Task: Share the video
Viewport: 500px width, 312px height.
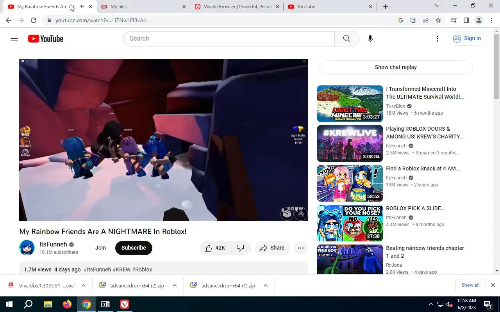Action: point(272,248)
